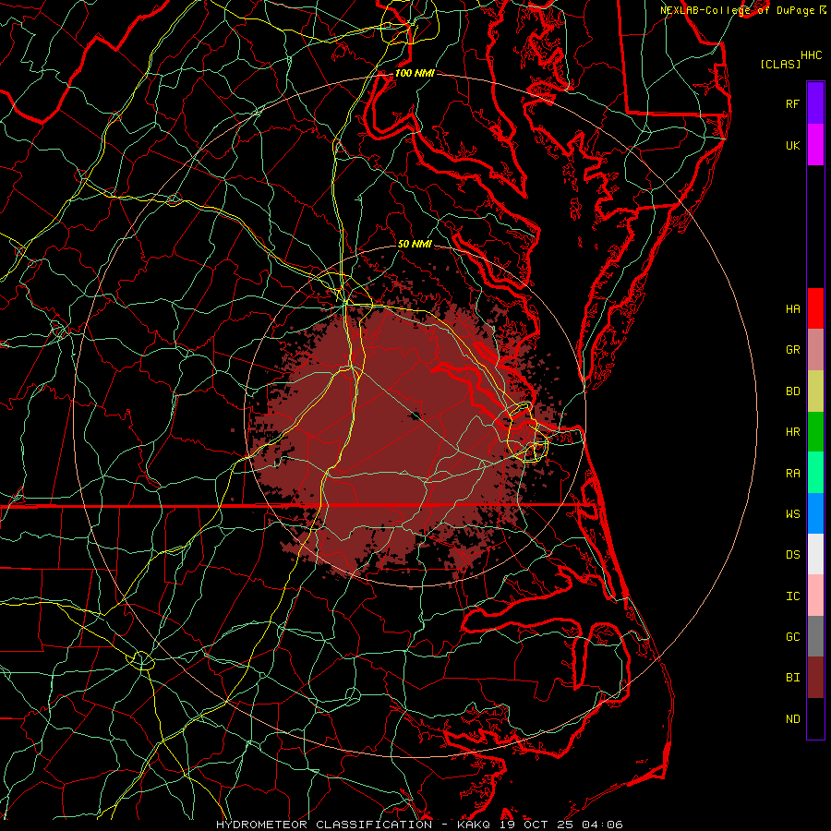Click the IC pink legend swatch
831x831 pixels.
(815, 596)
